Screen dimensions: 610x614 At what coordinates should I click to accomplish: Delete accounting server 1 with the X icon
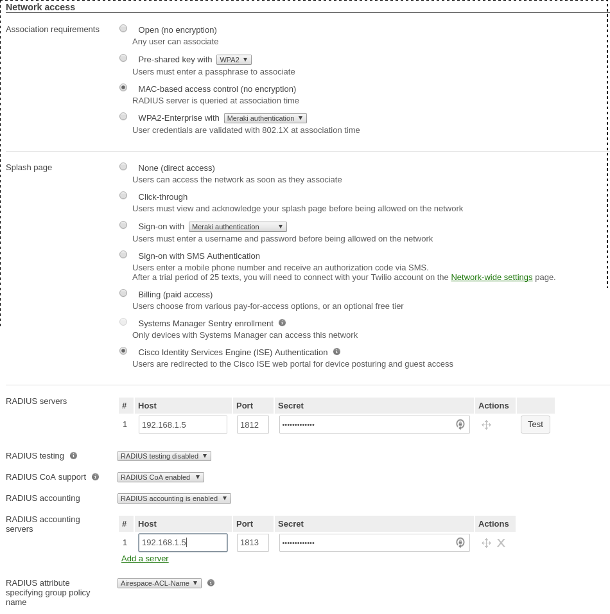coord(501,543)
